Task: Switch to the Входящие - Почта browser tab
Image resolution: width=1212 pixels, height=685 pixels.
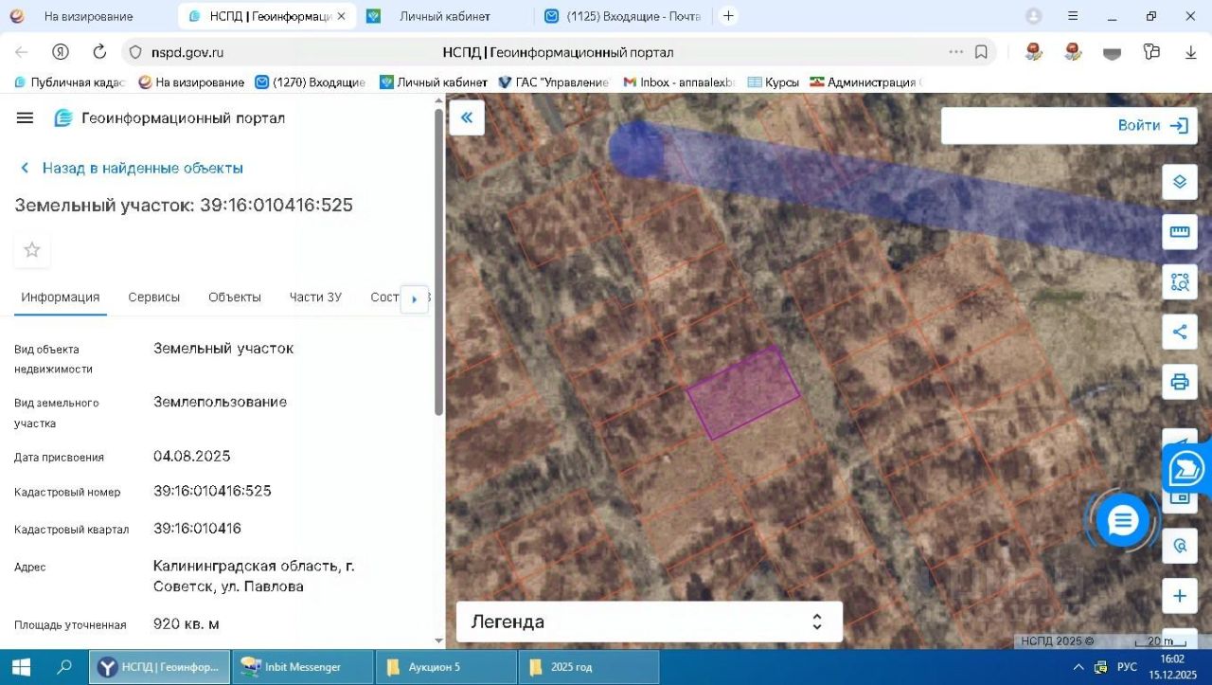Action: click(624, 16)
